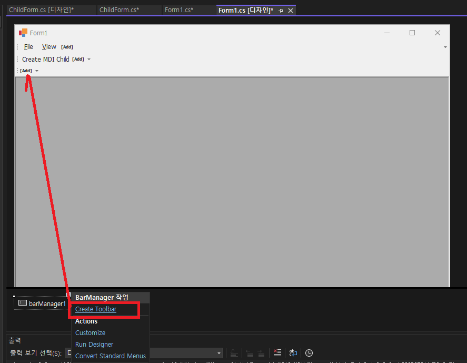Viewport: 467px width, 363px height.
Task: Click the clear all output icon
Action: point(277,353)
